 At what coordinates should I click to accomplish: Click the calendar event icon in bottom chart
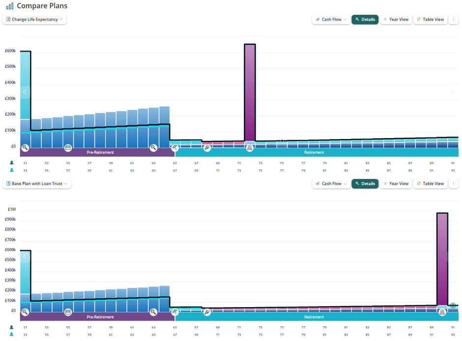[68, 312]
